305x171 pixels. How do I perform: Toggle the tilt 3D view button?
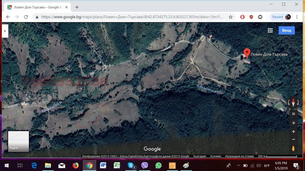click(x=293, y=113)
